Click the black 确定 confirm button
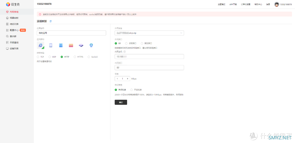 tap(121, 102)
